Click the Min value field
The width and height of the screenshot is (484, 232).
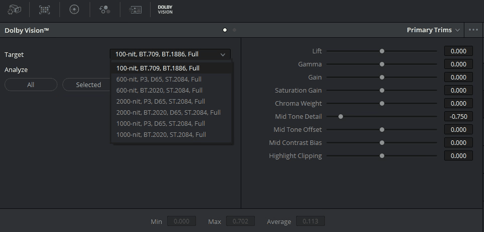[181, 221]
